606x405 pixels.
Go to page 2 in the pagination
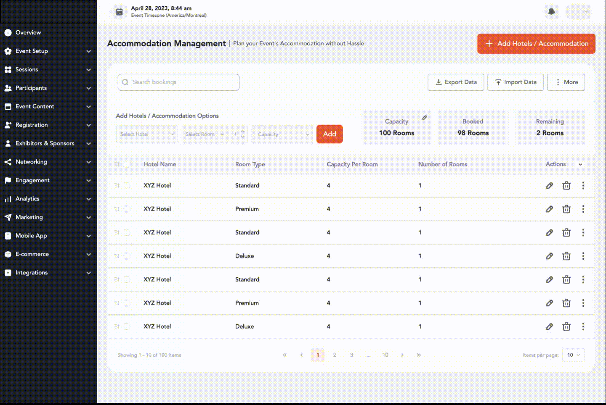click(335, 355)
